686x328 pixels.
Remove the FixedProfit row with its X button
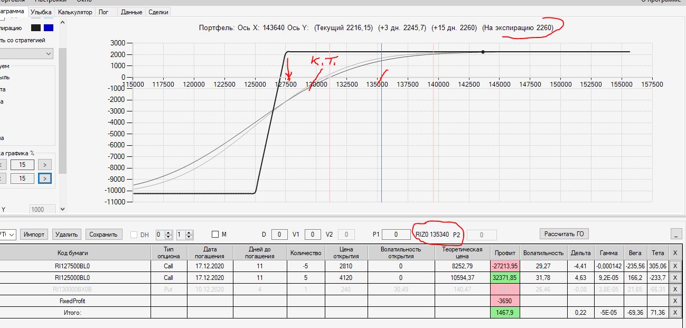tap(674, 301)
